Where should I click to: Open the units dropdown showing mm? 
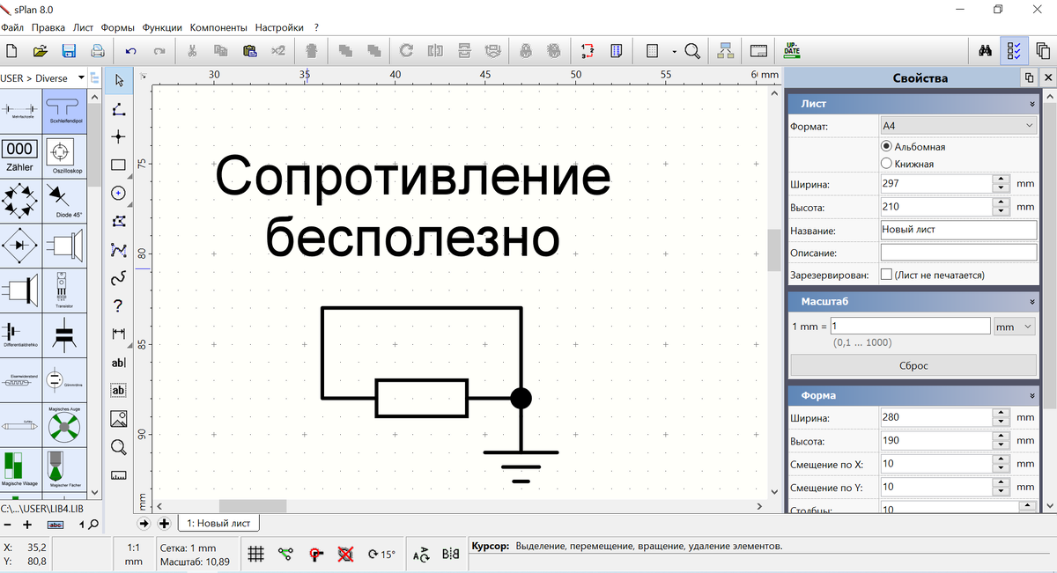(x=1013, y=326)
